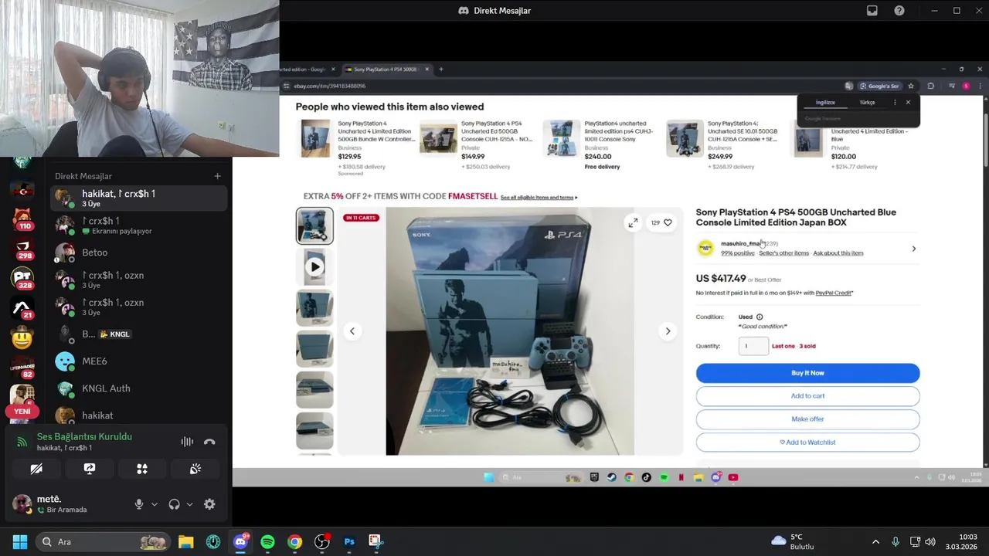Click quantity input field
This screenshot has width=989, height=556.
(753, 346)
